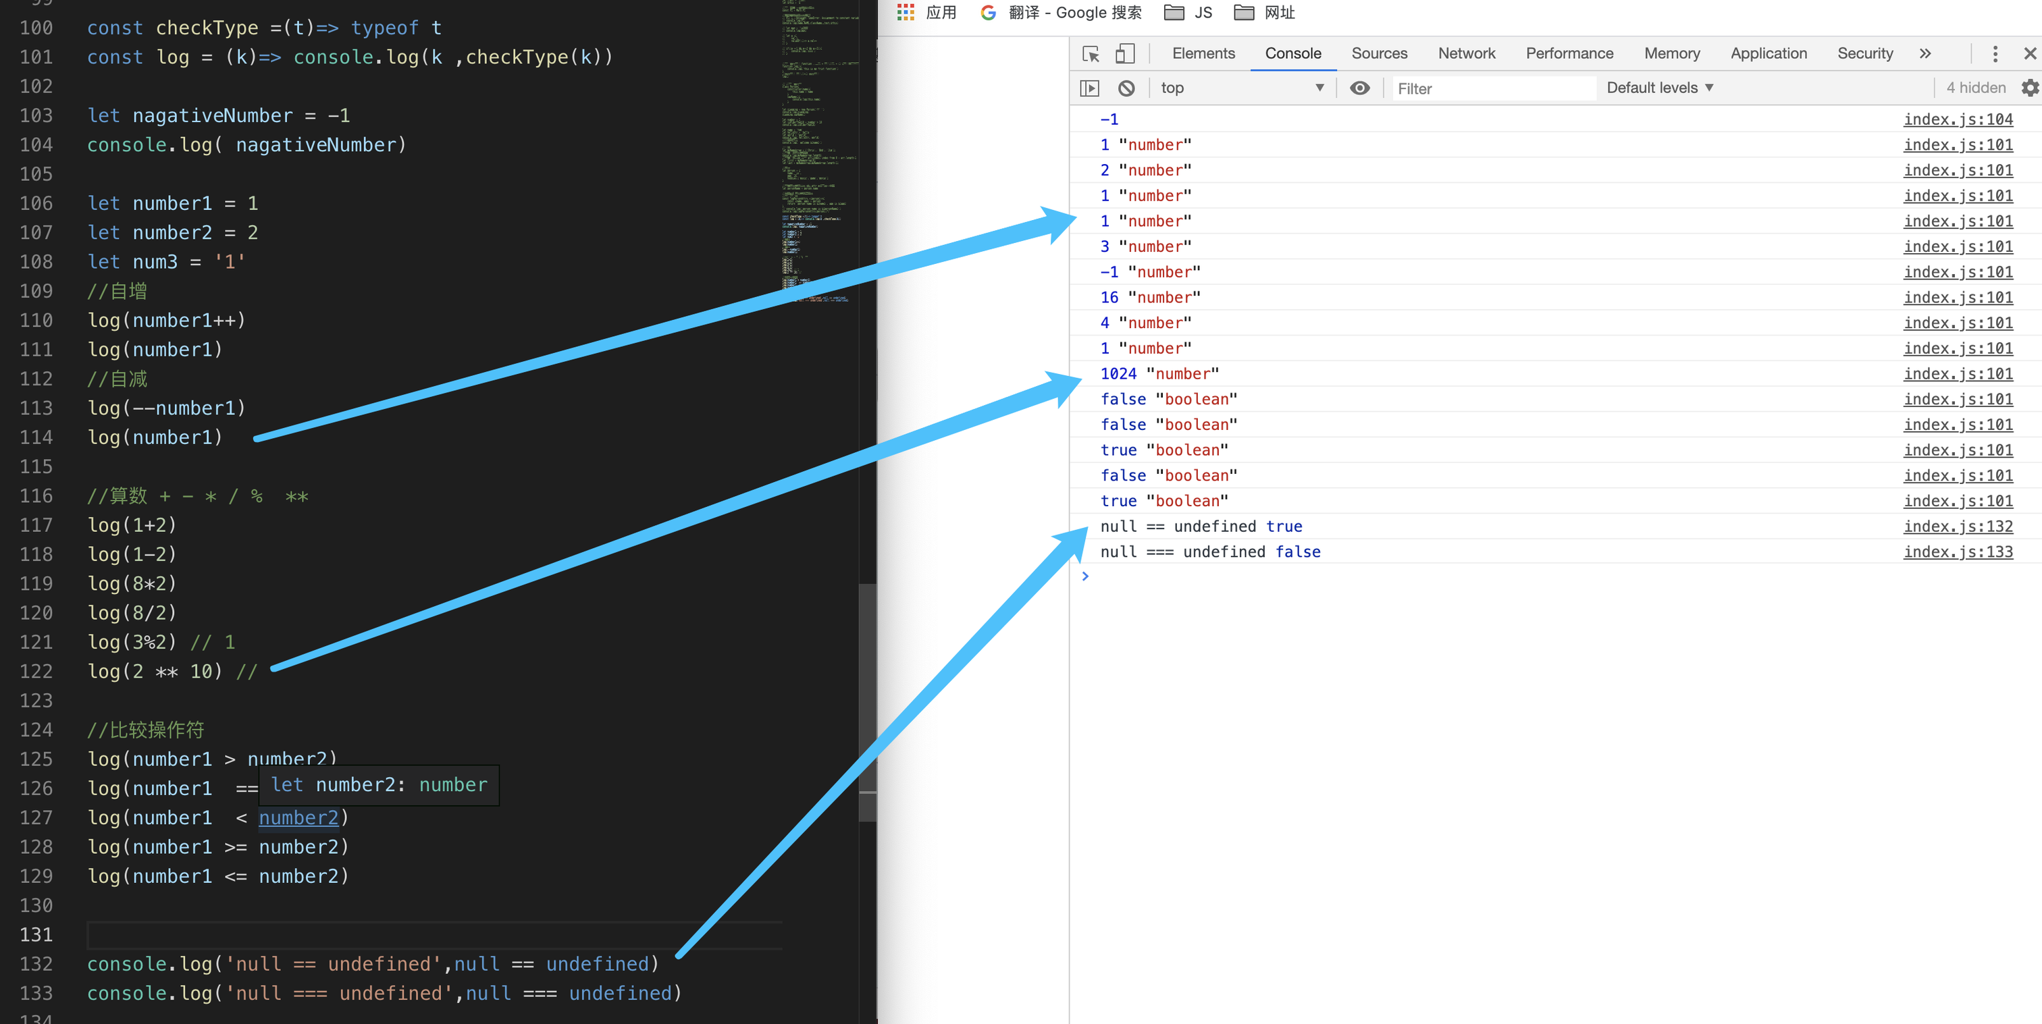Close the DevTools panel
Image resolution: width=2042 pixels, height=1024 pixels.
(2029, 54)
